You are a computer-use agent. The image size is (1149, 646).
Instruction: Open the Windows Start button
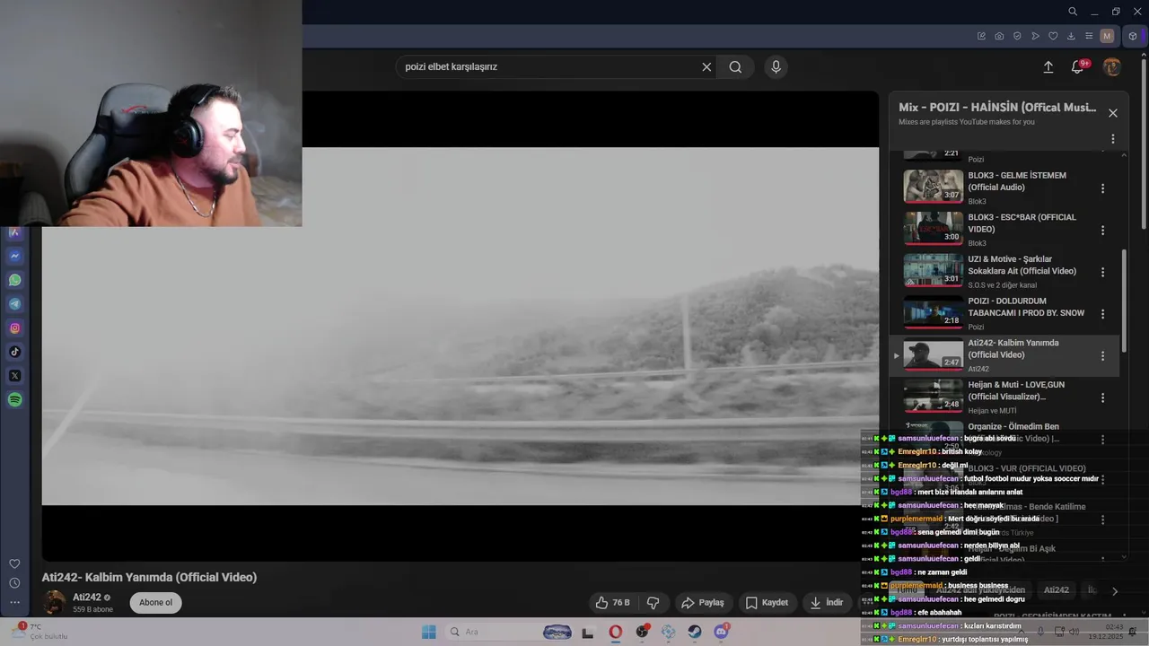(x=429, y=632)
